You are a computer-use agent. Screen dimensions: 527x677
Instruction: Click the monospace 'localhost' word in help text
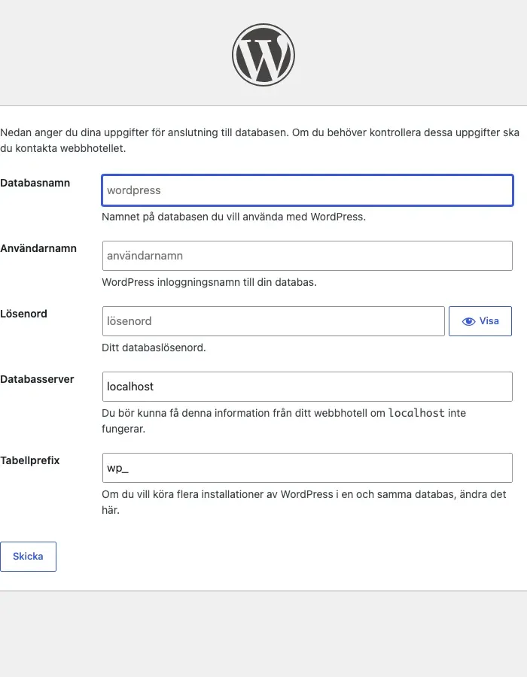point(416,413)
